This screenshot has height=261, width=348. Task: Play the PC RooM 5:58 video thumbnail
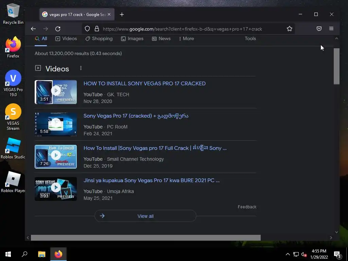[56, 124]
